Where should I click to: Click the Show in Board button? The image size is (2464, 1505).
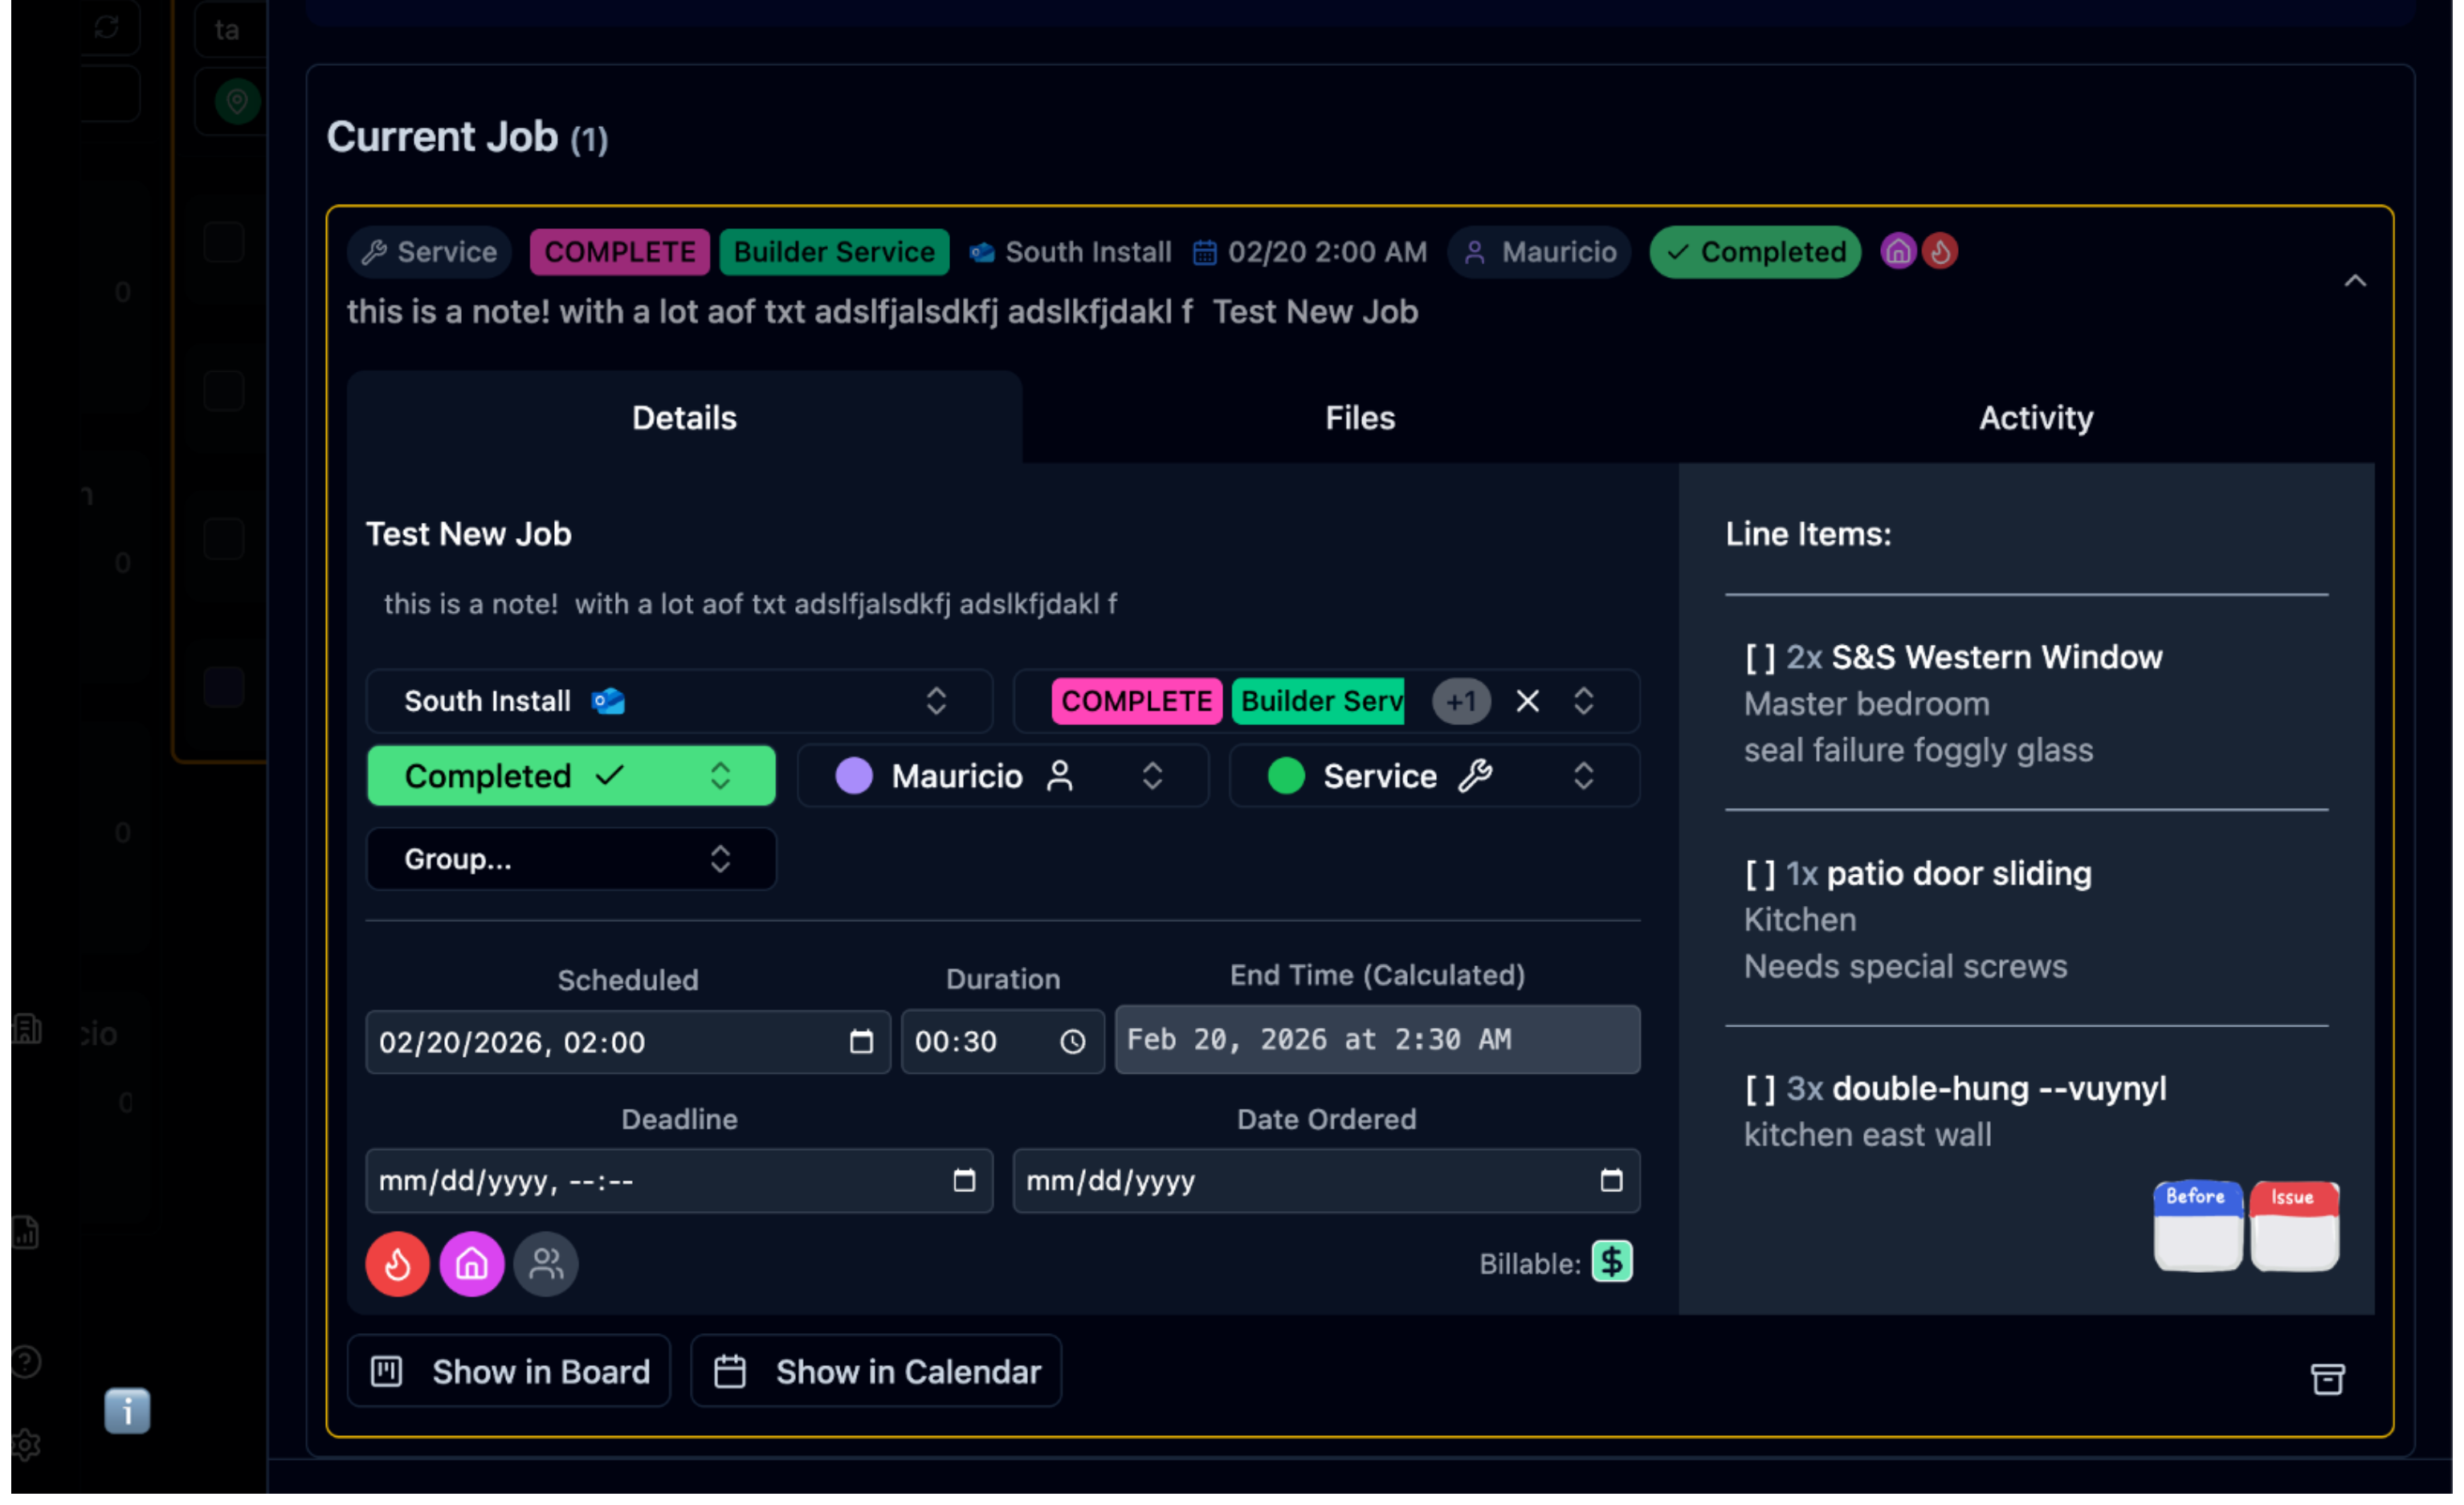pyautogui.click(x=509, y=1372)
